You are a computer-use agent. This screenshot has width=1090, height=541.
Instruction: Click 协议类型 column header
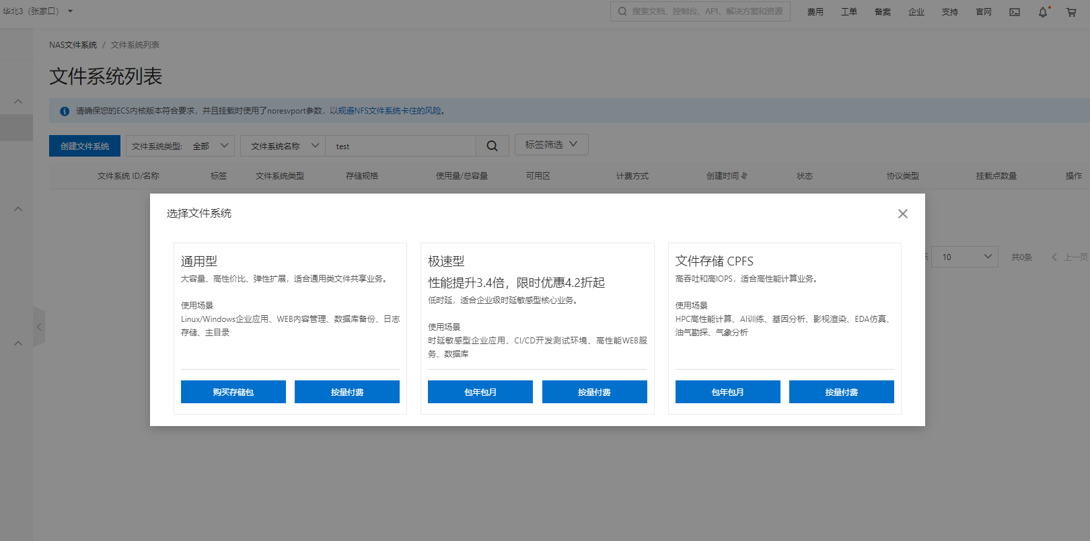coord(903,176)
